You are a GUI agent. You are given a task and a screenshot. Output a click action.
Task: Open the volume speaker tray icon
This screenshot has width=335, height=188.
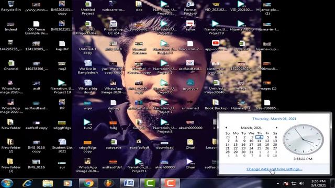coord(301,183)
